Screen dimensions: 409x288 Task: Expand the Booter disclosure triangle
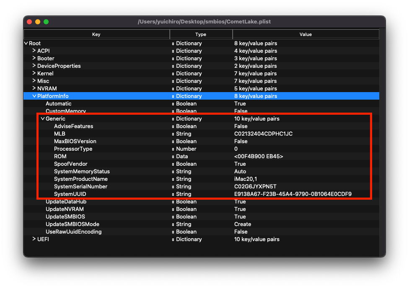pyautogui.click(x=34, y=58)
